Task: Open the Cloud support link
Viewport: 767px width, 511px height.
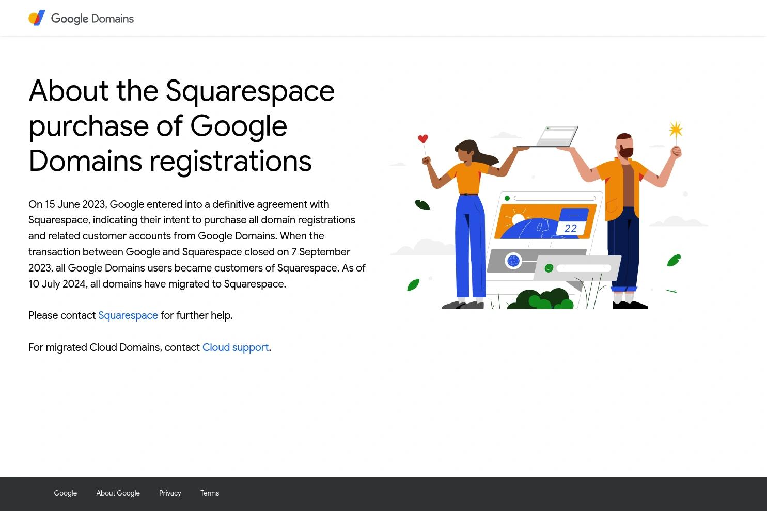Action: tap(236, 347)
